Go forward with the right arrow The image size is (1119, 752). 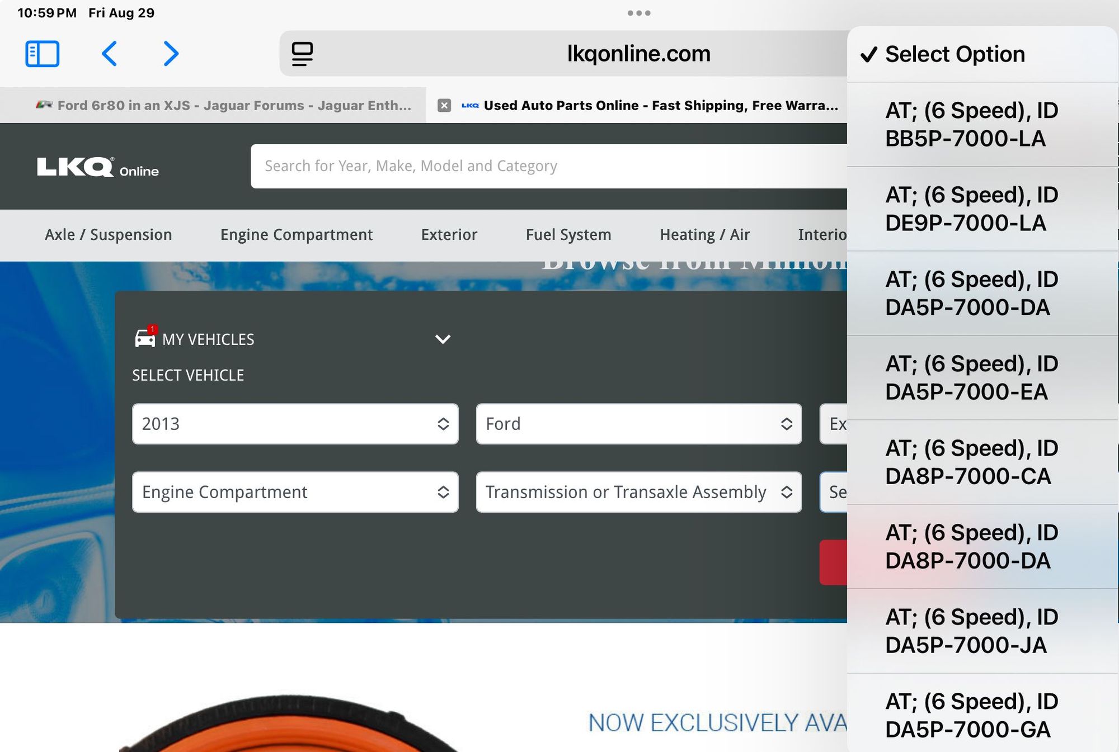[x=171, y=54]
